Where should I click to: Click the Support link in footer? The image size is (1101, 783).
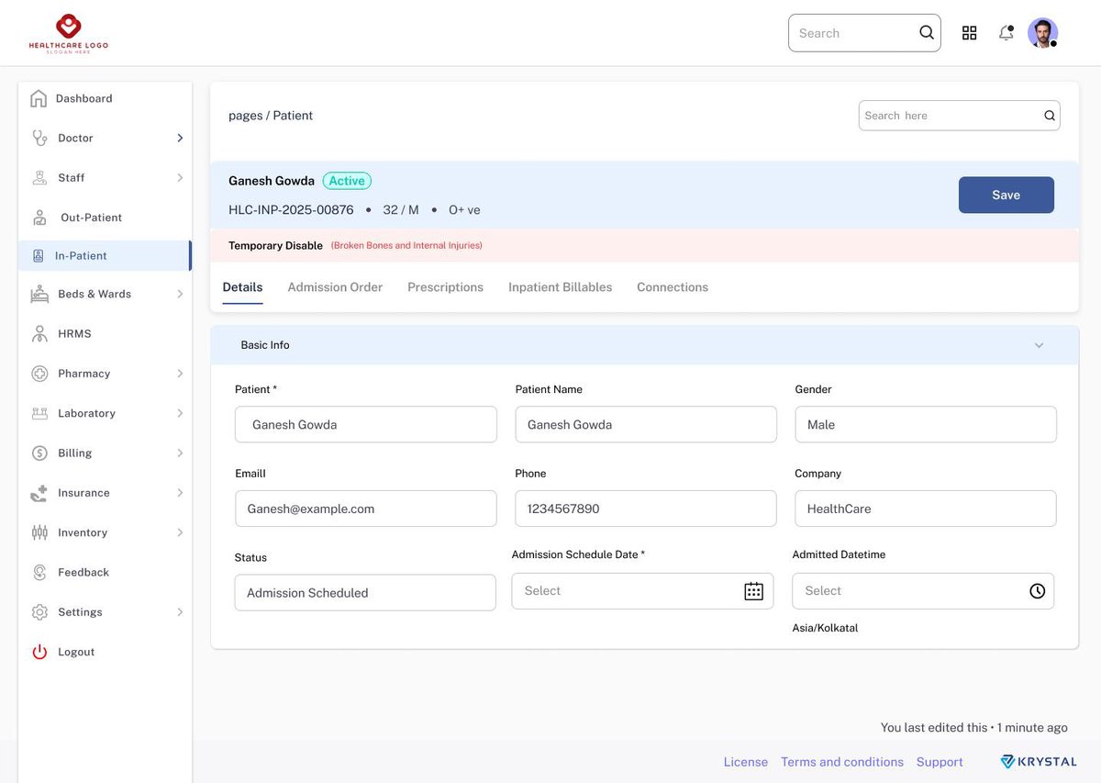click(x=940, y=762)
